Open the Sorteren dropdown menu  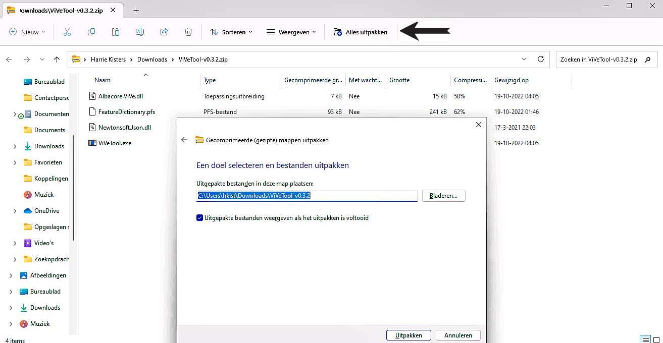coord(231,32)
